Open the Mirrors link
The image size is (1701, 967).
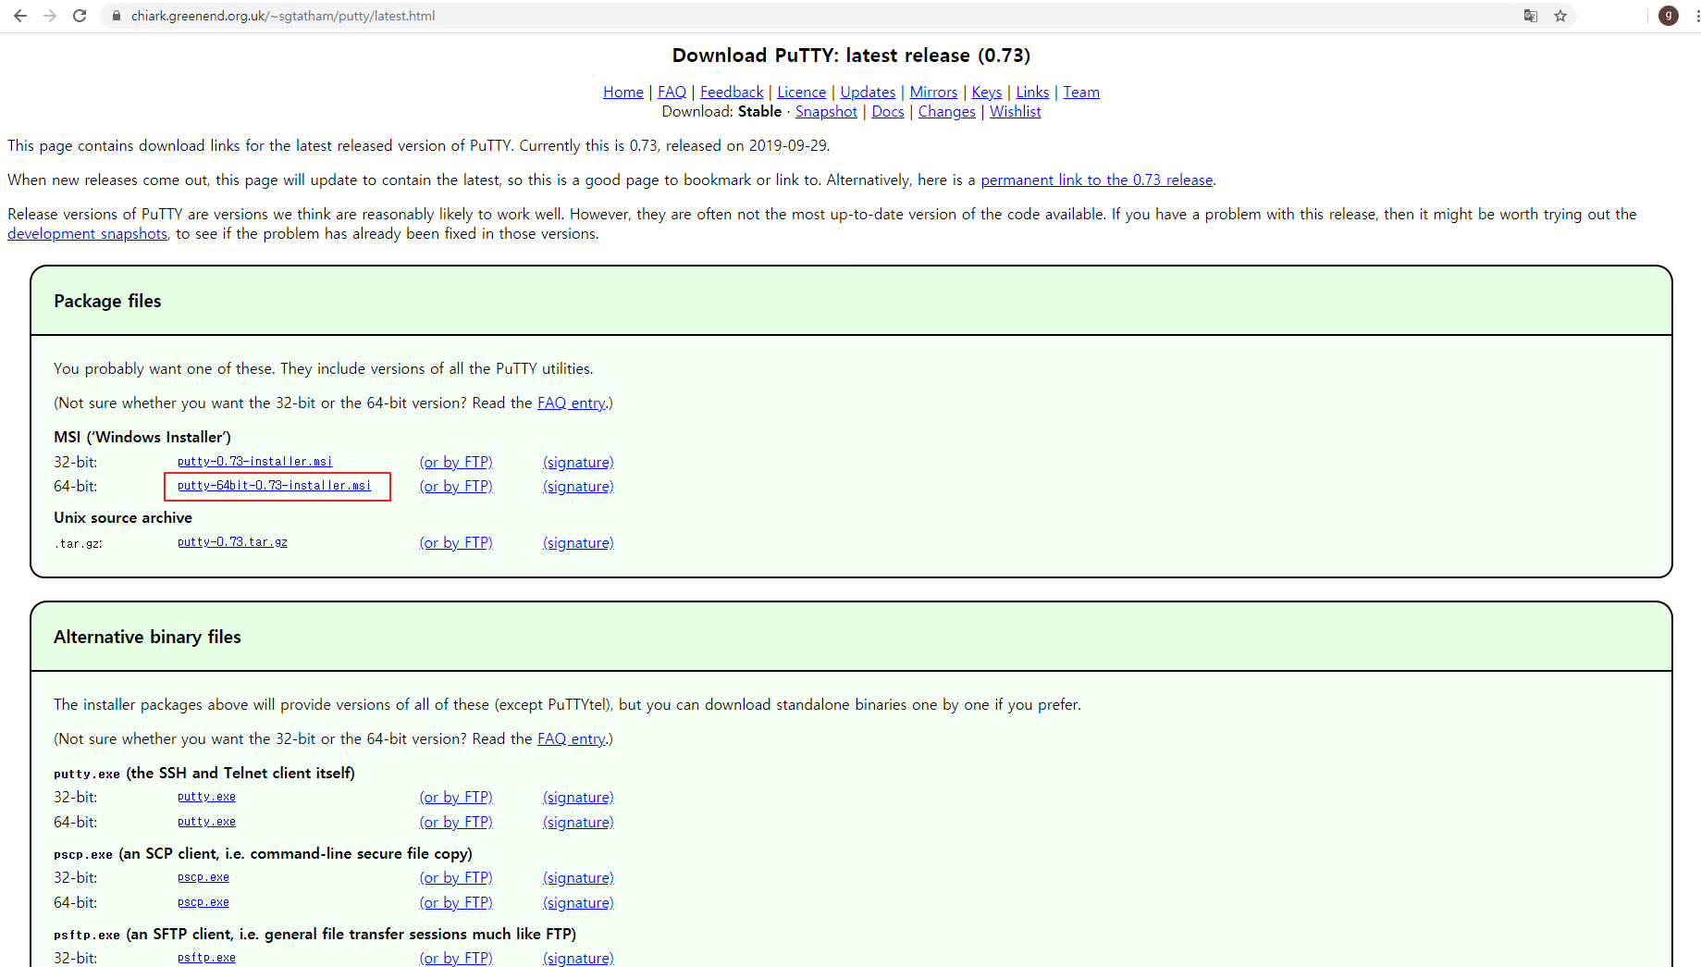pyautogui.click(x=933, y=92)
